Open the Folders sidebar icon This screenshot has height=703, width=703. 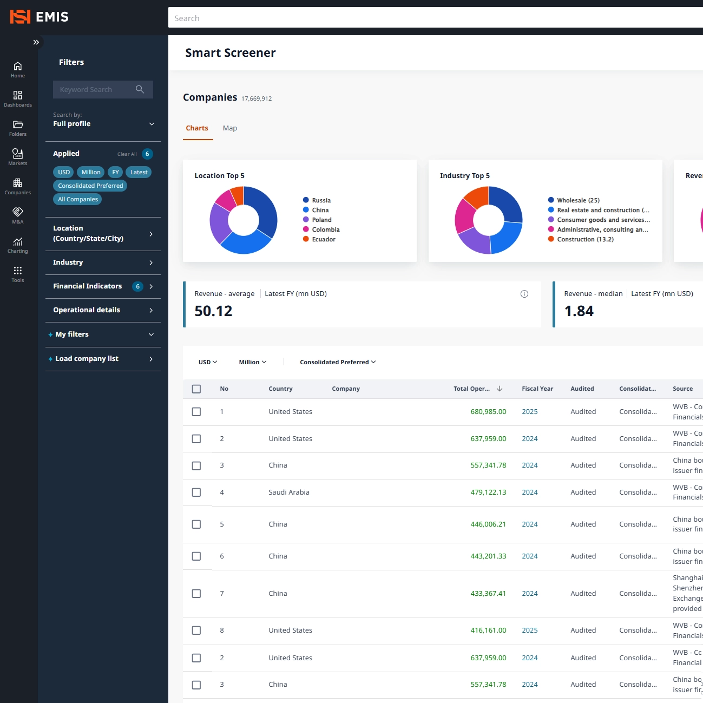[18, 125]
